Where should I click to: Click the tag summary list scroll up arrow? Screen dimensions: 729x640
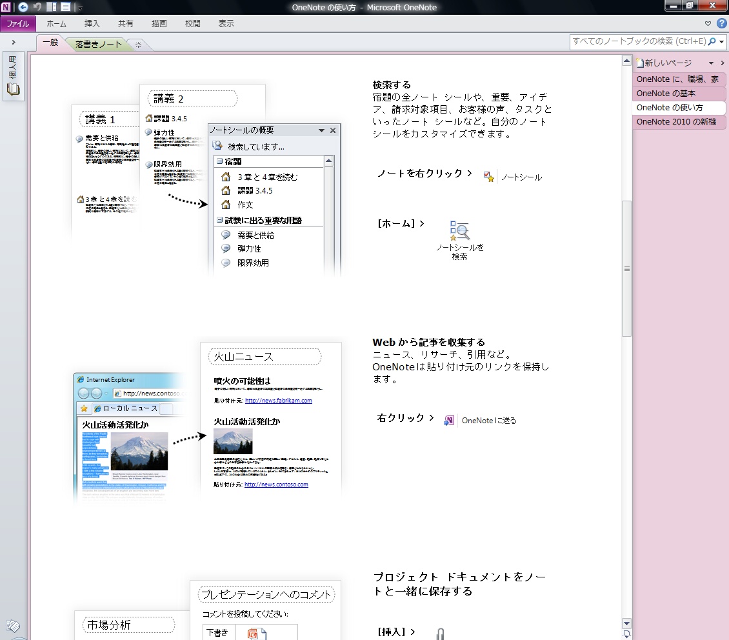[329, 161]
